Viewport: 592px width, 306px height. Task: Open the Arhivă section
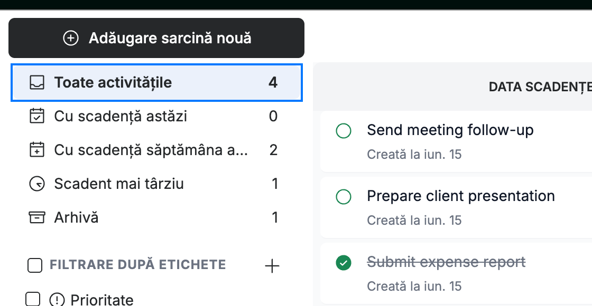point(156,217)
